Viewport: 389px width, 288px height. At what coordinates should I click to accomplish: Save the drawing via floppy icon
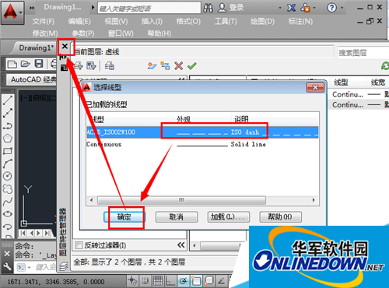(x=39, y=64)
